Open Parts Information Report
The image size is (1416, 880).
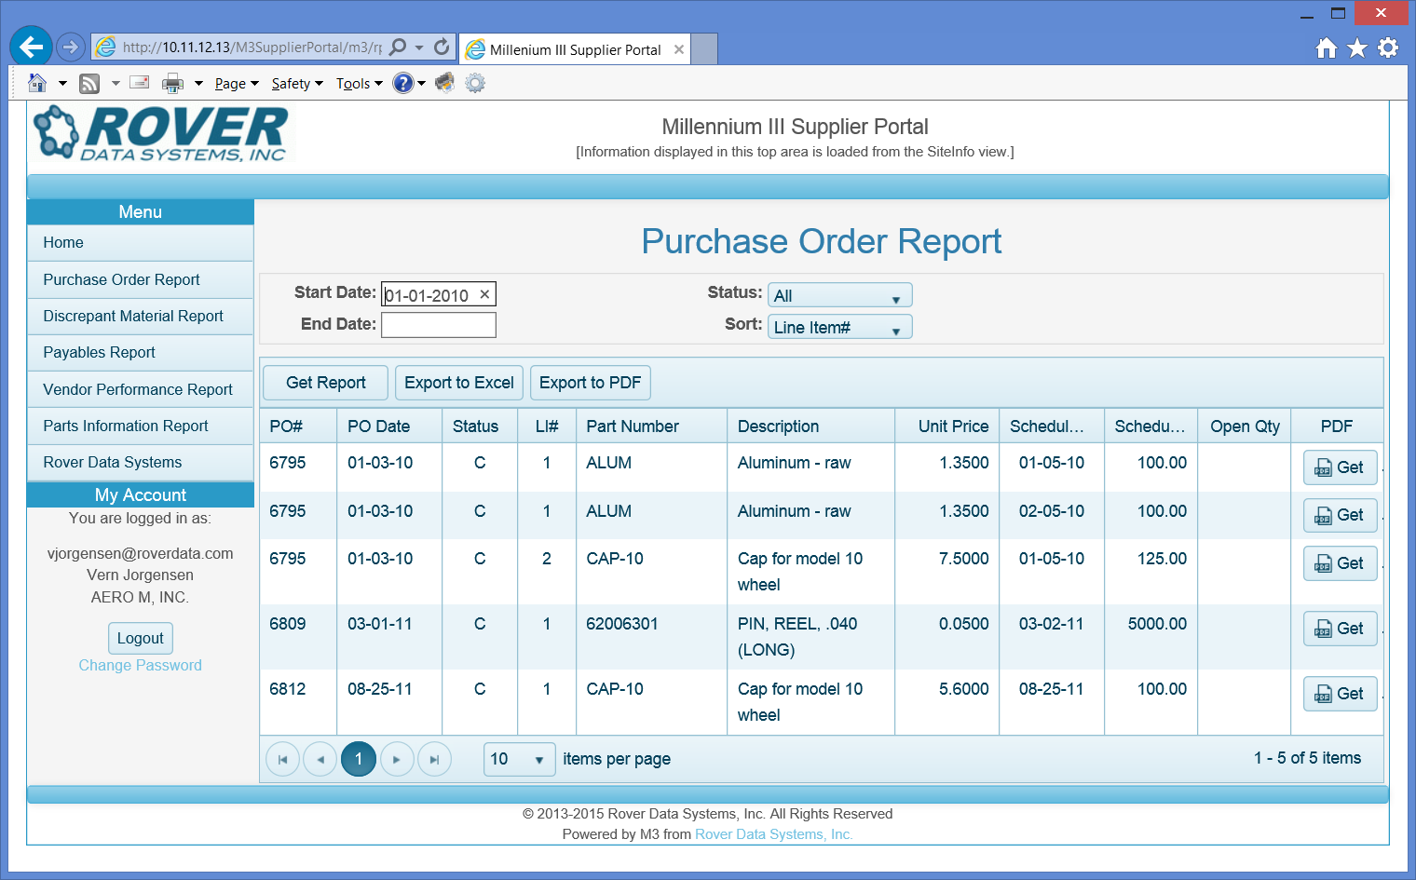point(141,426)
